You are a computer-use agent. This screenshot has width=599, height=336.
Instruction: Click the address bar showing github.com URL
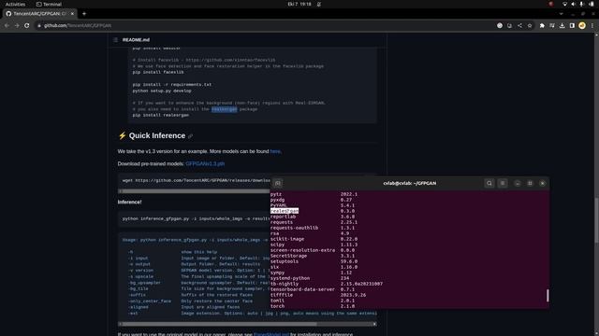(264, 25)
